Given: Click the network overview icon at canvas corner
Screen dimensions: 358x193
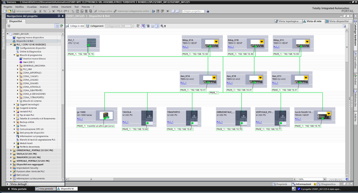Looking at the screenshot, I should (347, 179).
